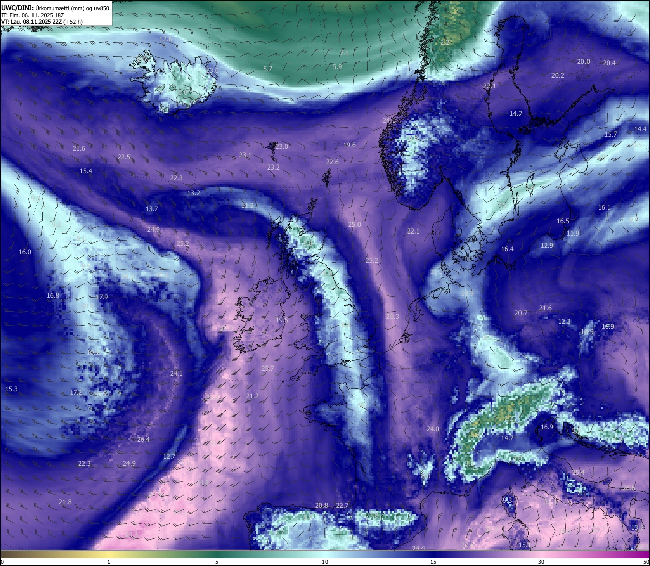The image size is (650, 566).
Task: Click the value 20.8 north of Spain
Action: 321,506
